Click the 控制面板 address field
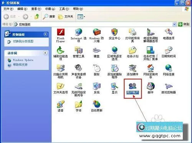The width and height of the screenshot is (192, 143). [95, 24]
